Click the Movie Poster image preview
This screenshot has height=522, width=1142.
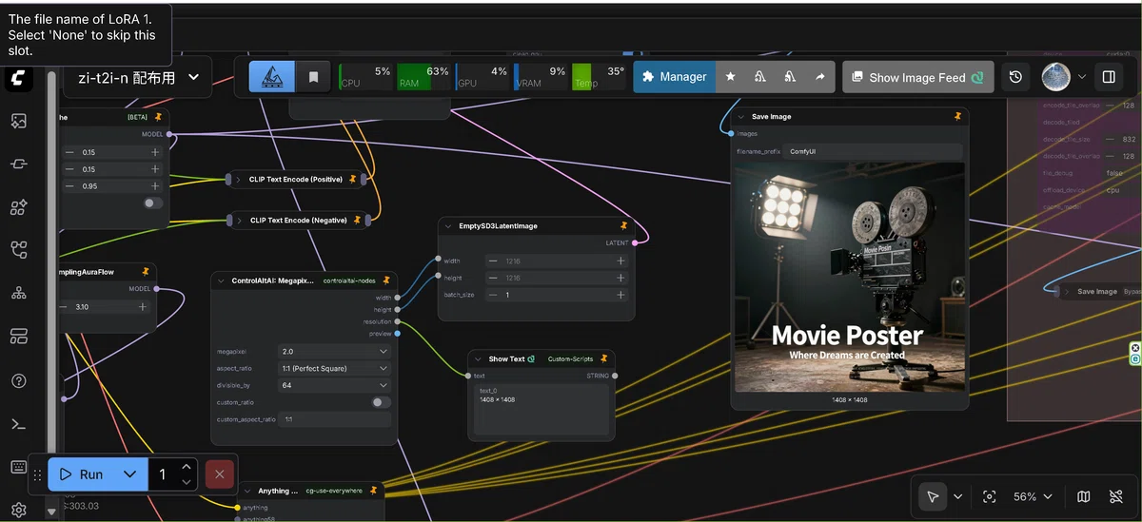pos(850,277)
